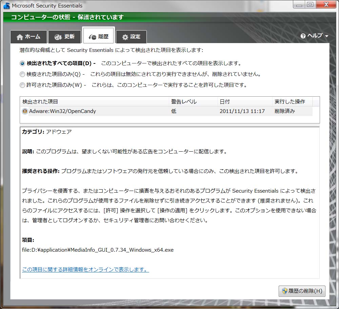
Task: Select 検出されたすべての項目(D) radio button
Action: (x=22, y=63)
